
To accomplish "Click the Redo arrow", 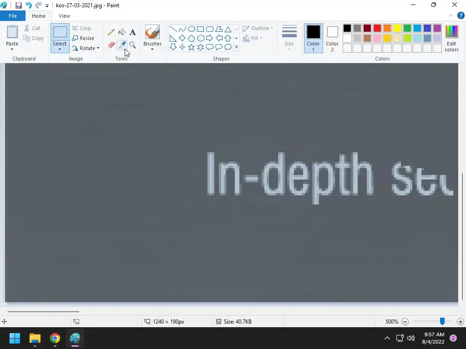I will click(x=38, y=5).
